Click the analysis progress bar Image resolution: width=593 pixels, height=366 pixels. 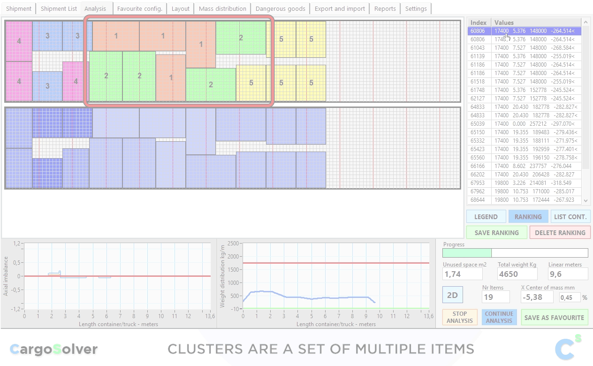pos(515,253)
